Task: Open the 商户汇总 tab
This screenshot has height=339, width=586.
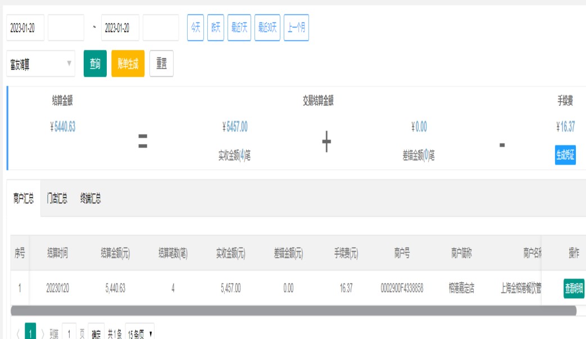Action: (24, 198)
